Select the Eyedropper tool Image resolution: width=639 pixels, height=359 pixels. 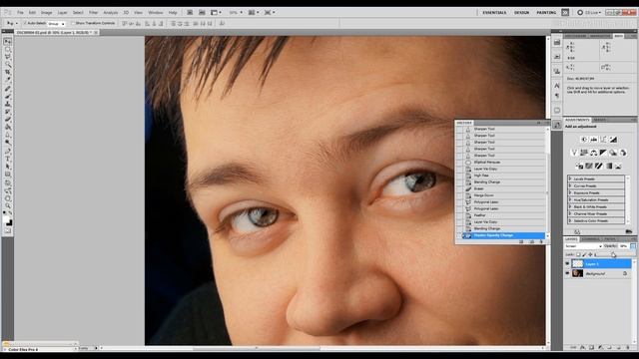click(x=7, y=80)
